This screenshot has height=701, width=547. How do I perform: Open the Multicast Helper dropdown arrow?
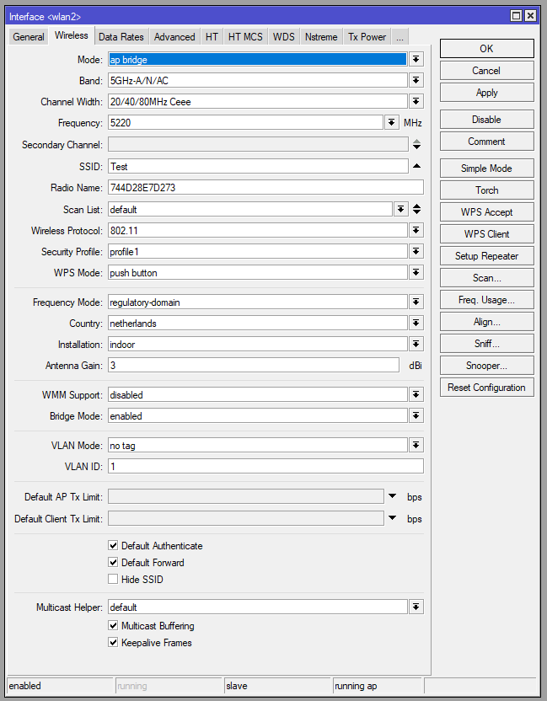[416, 607]
